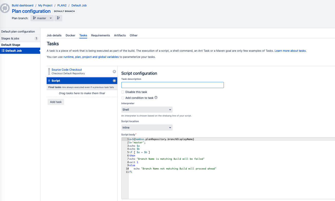
Task: Click script line 'if [ $a = $b ]'
Action: (x=140, y=152)
